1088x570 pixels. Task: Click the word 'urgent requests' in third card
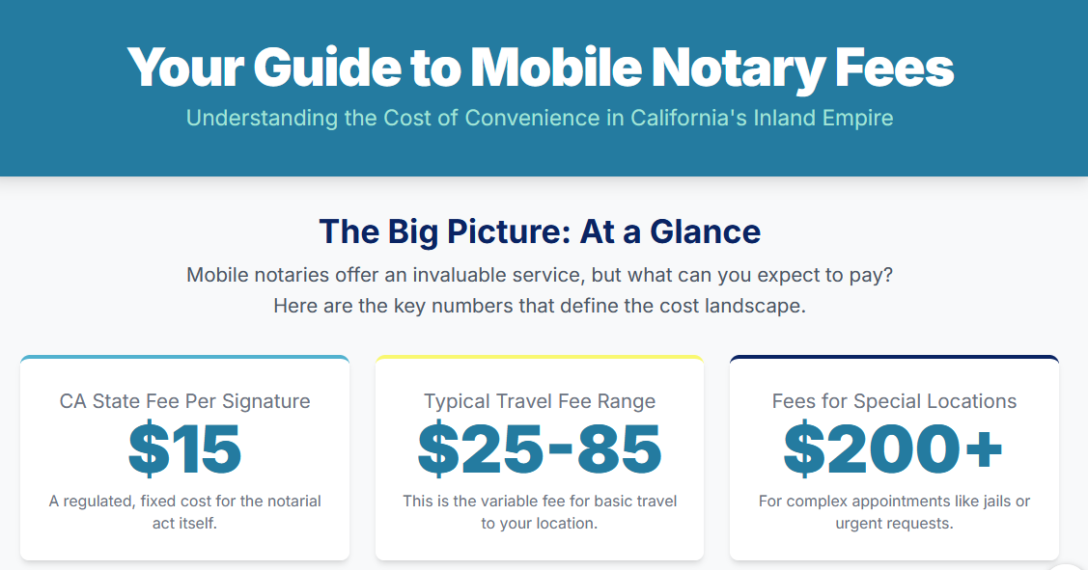pyautogui.click(x=894, y=524)
